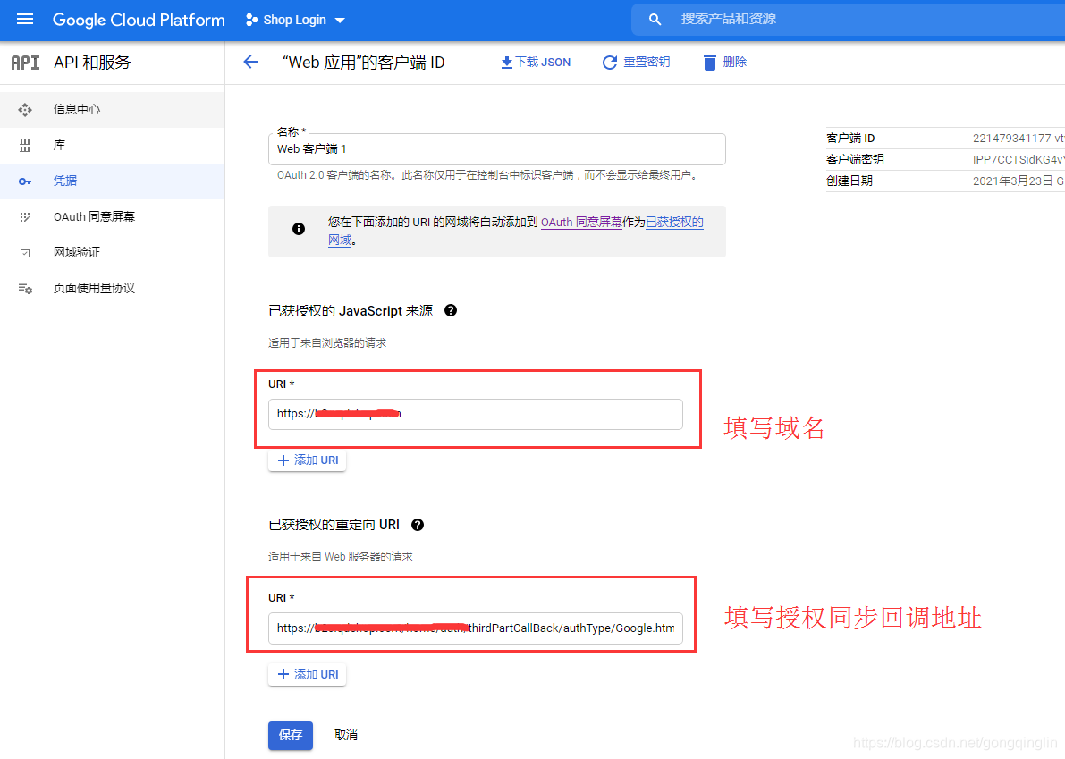Click the 保存 button
This screenshot has width=1065, height=759.
point(291,735)
